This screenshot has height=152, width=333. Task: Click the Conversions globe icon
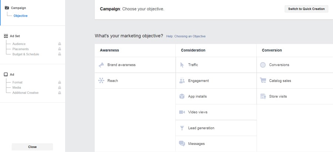point(263,65)
